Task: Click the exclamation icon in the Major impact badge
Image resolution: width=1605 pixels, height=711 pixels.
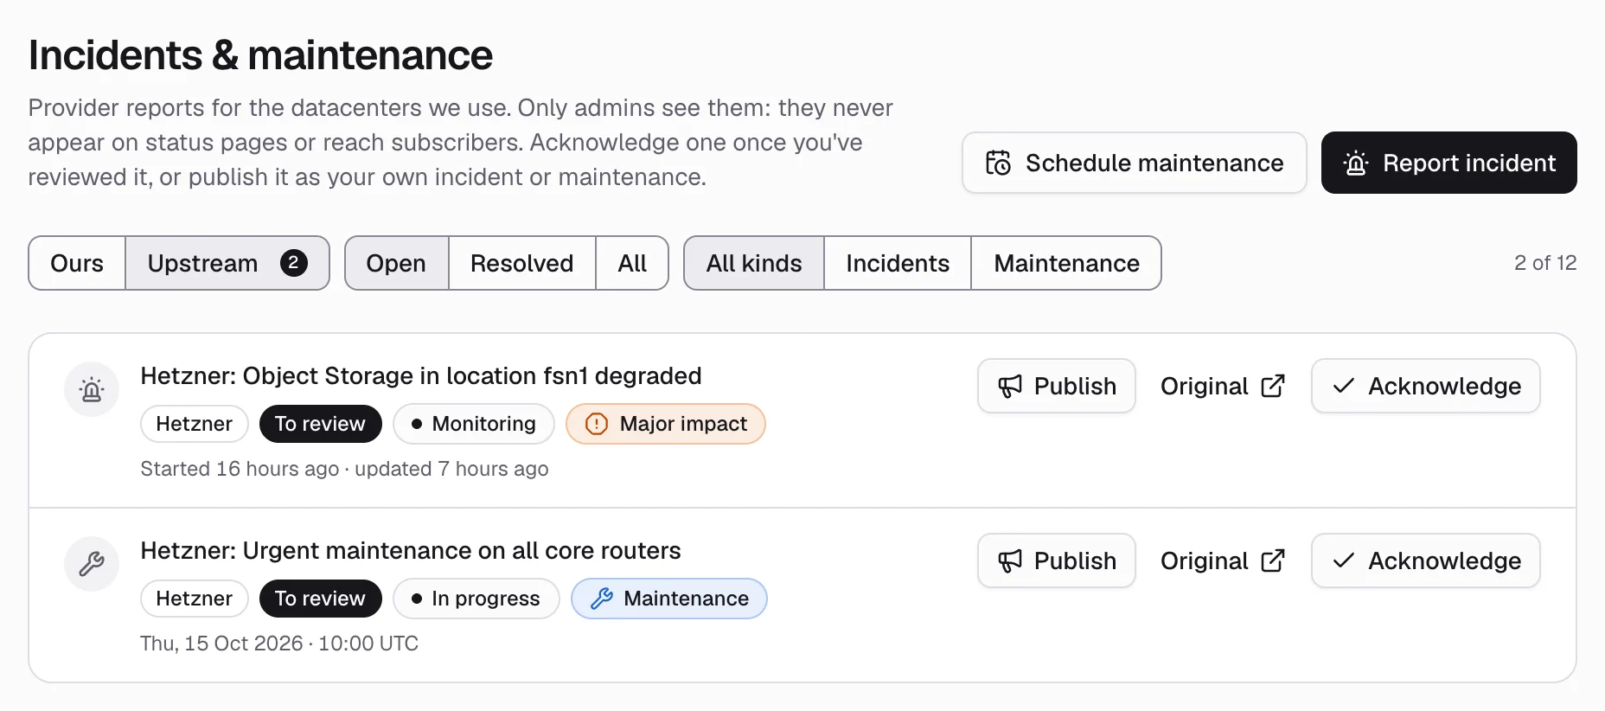Action: point(597,424)
